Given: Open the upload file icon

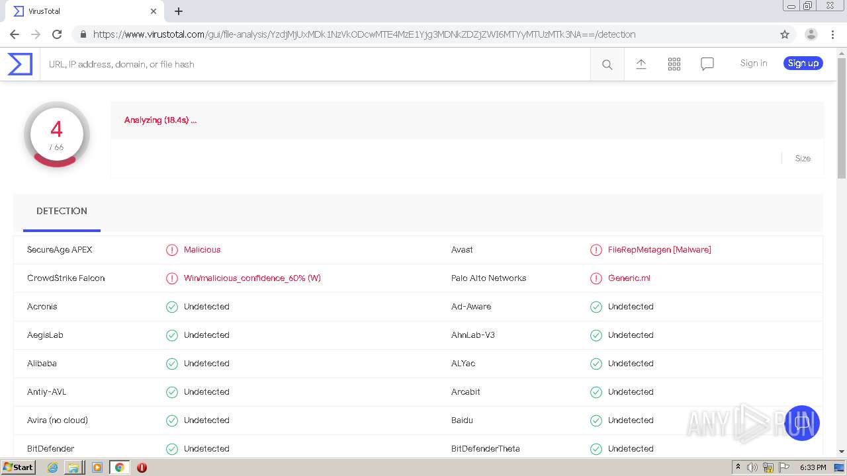Looking at the screenshot, I should [x=641, y=64].
